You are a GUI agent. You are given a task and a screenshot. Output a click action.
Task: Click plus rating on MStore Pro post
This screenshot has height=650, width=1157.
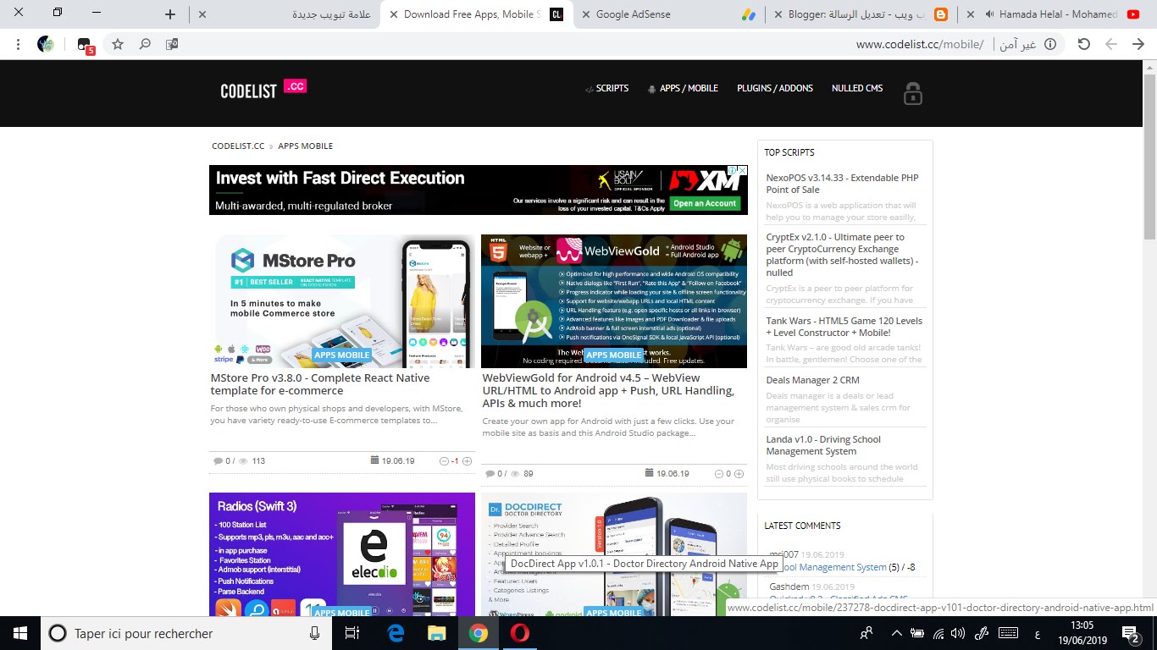tap(467, 461)
